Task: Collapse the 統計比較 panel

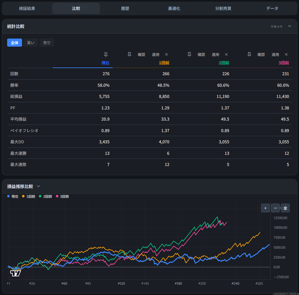Action: 290,26
